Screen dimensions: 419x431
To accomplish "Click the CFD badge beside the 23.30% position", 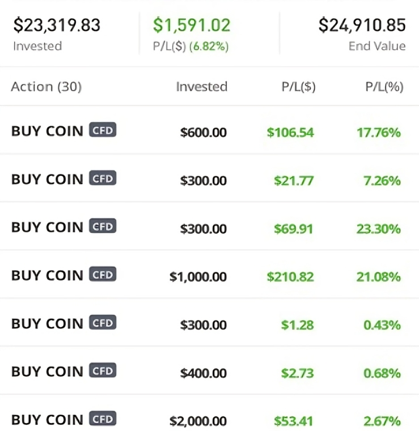I will [103, 227].
